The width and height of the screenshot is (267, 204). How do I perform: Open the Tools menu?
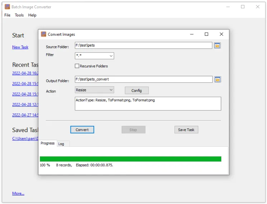19,15
